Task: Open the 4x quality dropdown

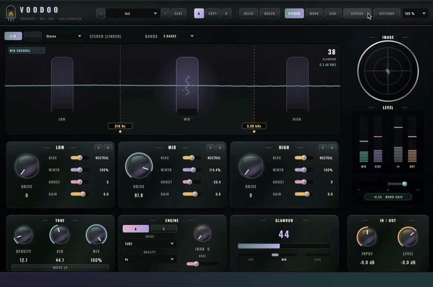Action: point(150,259)
